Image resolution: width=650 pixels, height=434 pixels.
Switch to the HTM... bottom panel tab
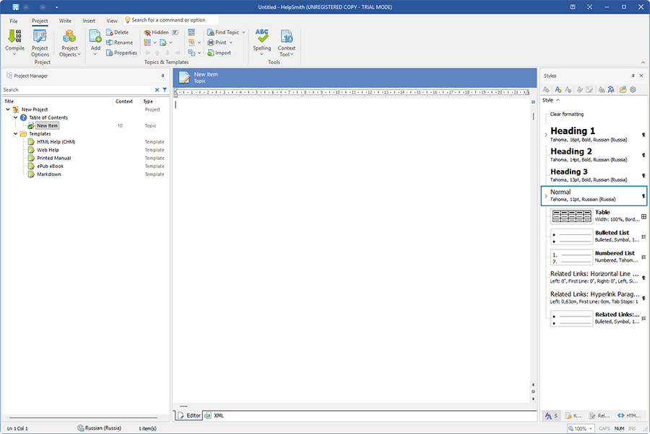click(x=629, y=415)
